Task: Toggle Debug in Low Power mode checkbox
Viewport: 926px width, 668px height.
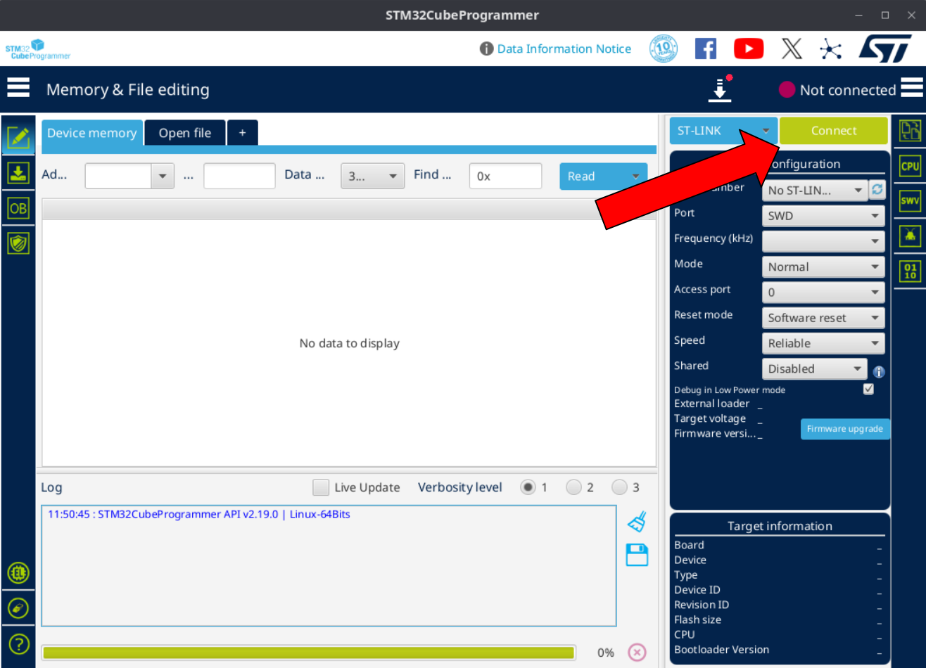Action: (x=868, y=390)
